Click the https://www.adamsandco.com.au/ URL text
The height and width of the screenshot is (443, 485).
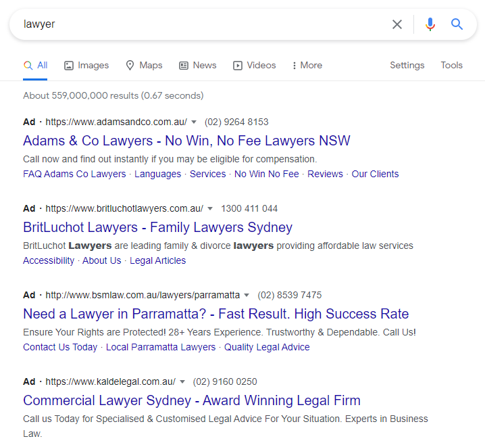[116, 122]
